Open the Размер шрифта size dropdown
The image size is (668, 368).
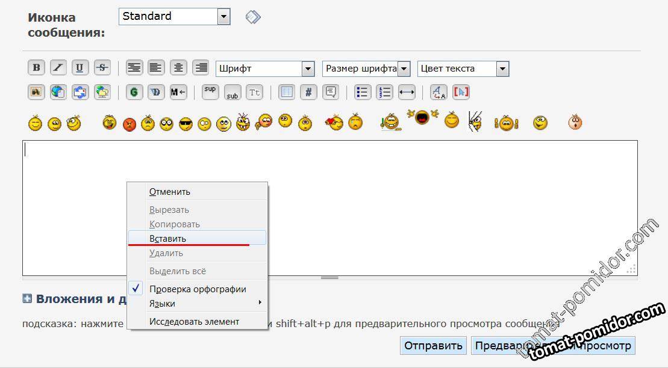click(x=366, y=69)
